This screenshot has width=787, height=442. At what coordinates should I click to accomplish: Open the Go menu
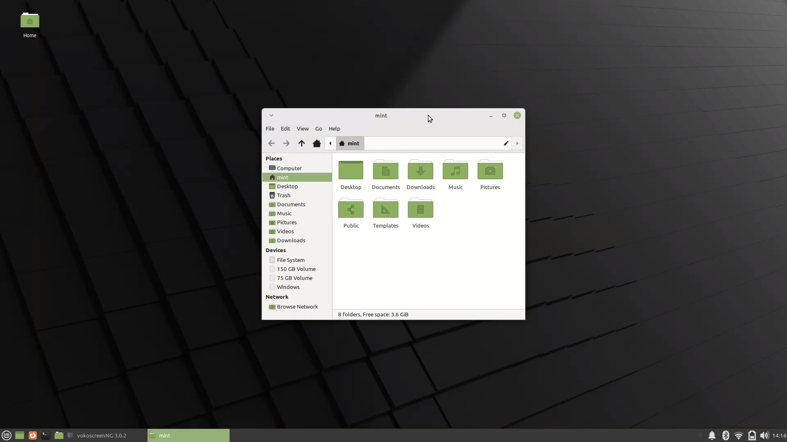[x=318, y=129]
